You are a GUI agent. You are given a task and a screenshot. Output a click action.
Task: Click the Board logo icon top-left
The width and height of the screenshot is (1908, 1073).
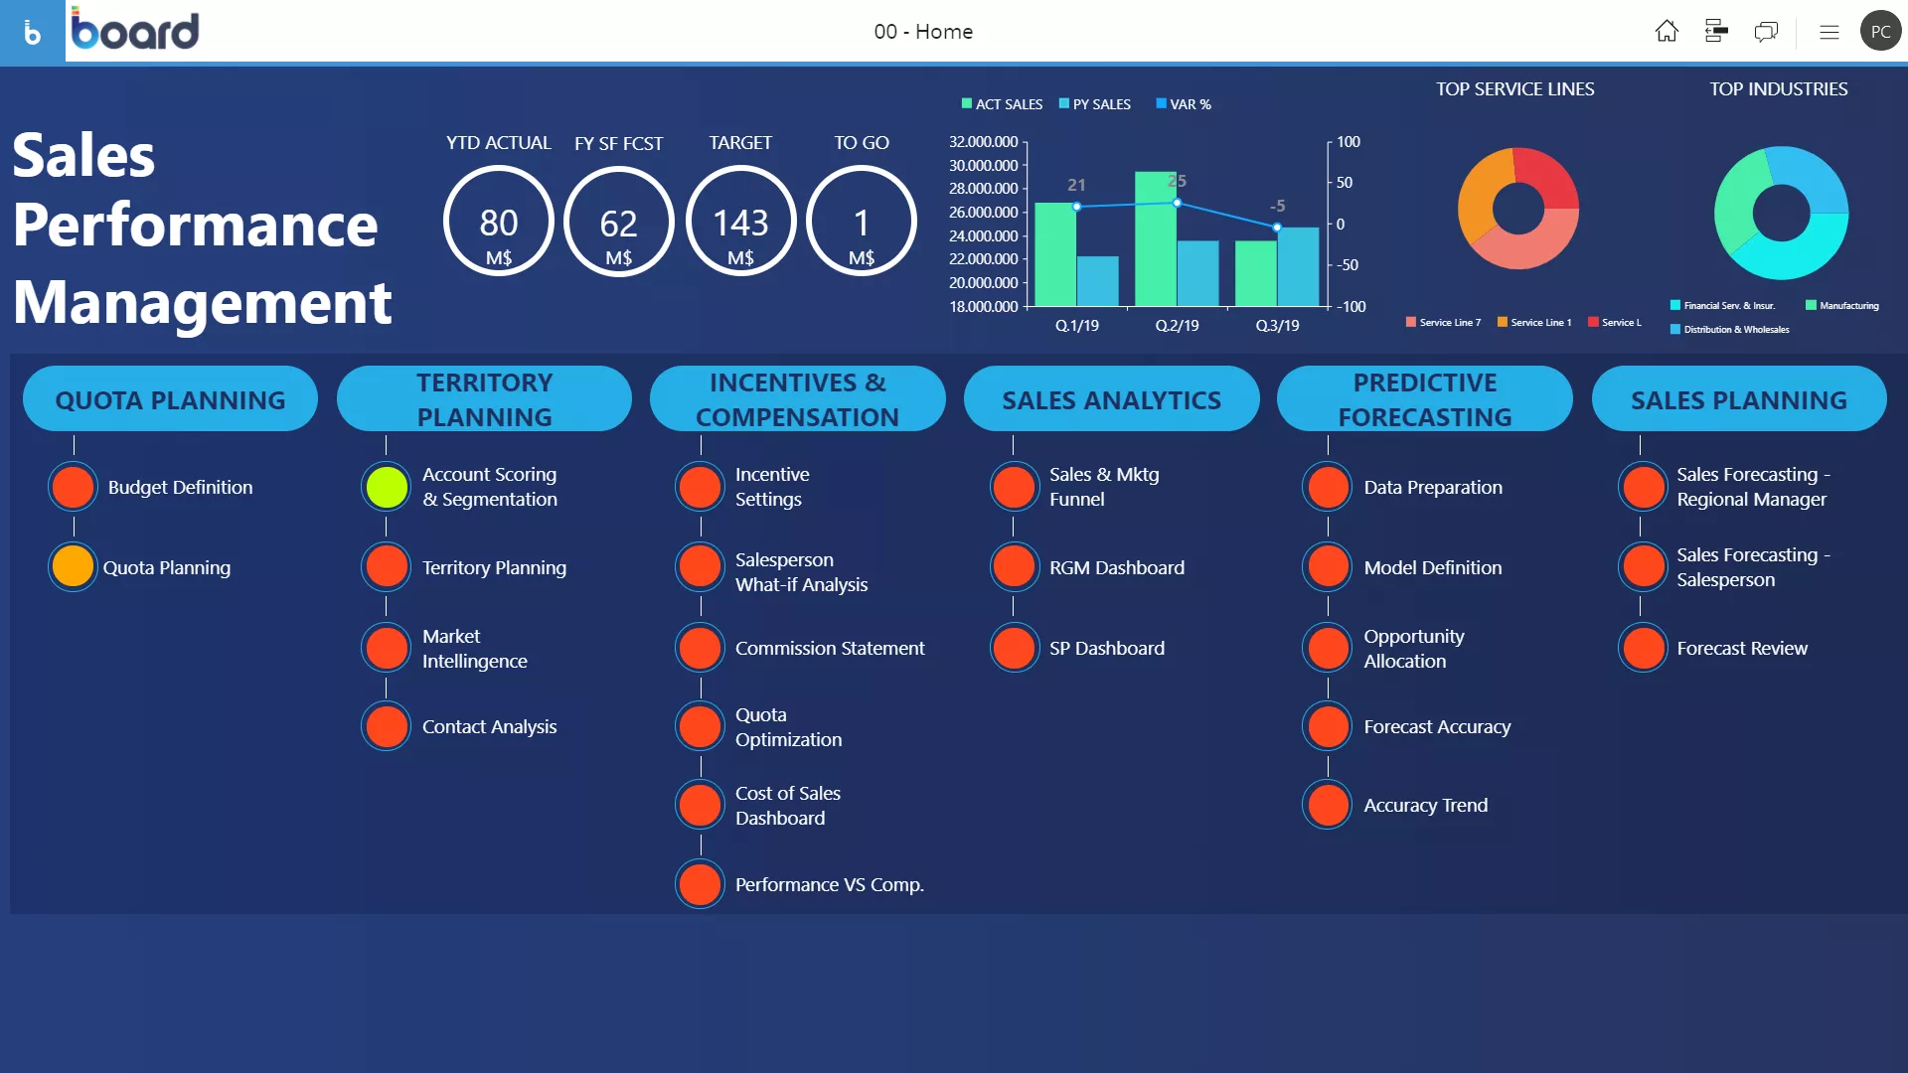[x=32, y=32]
